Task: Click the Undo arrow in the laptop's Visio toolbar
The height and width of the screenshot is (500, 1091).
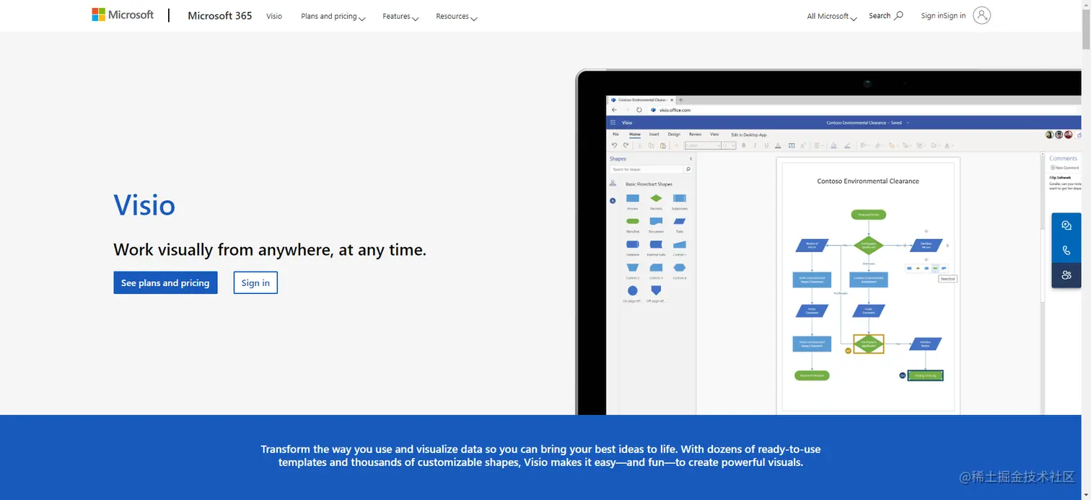Action: 614,146
